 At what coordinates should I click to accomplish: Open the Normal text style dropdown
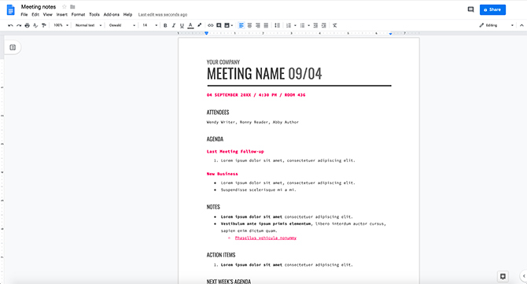point(88,25)
